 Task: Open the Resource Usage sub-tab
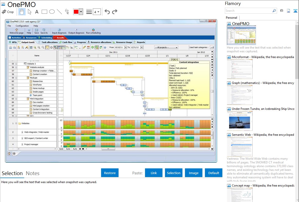pyautogui.click(x=123, y=42)
